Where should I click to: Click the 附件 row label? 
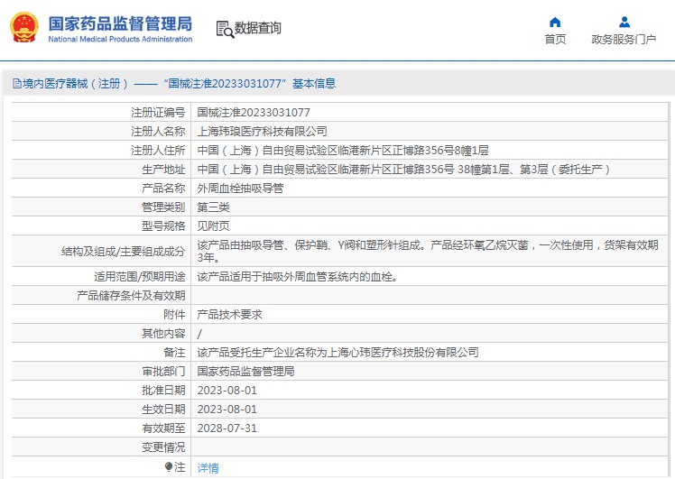coord(174,315)
